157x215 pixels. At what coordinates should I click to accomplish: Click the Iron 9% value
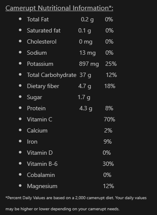108,141
